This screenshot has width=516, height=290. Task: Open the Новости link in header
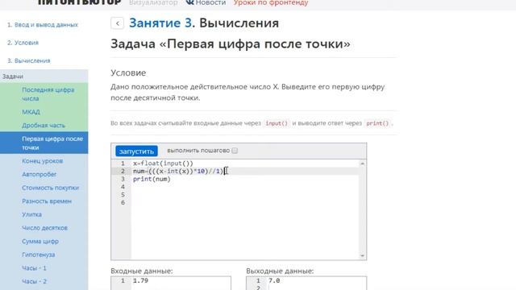(210, 2)
